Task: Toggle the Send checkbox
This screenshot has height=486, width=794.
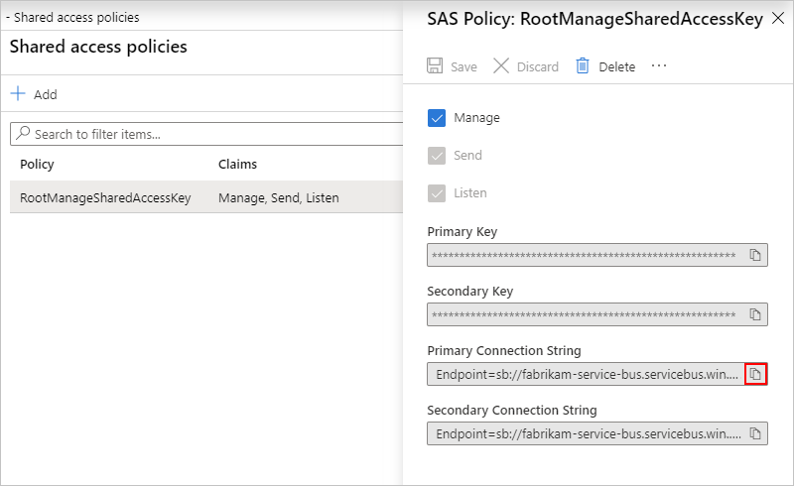Action: pos(437,156)
